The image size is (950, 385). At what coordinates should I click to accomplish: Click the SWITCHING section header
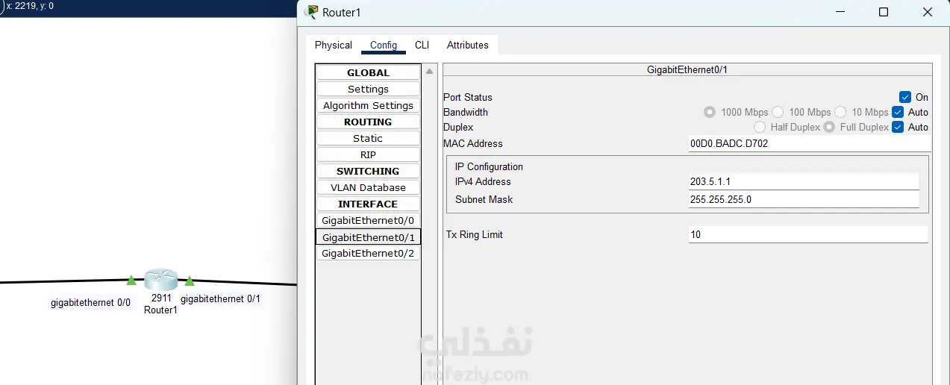368,171
